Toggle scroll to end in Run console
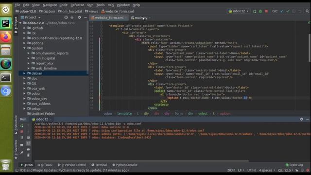Screen dimensions: 311x175 [x=28, y=143]
